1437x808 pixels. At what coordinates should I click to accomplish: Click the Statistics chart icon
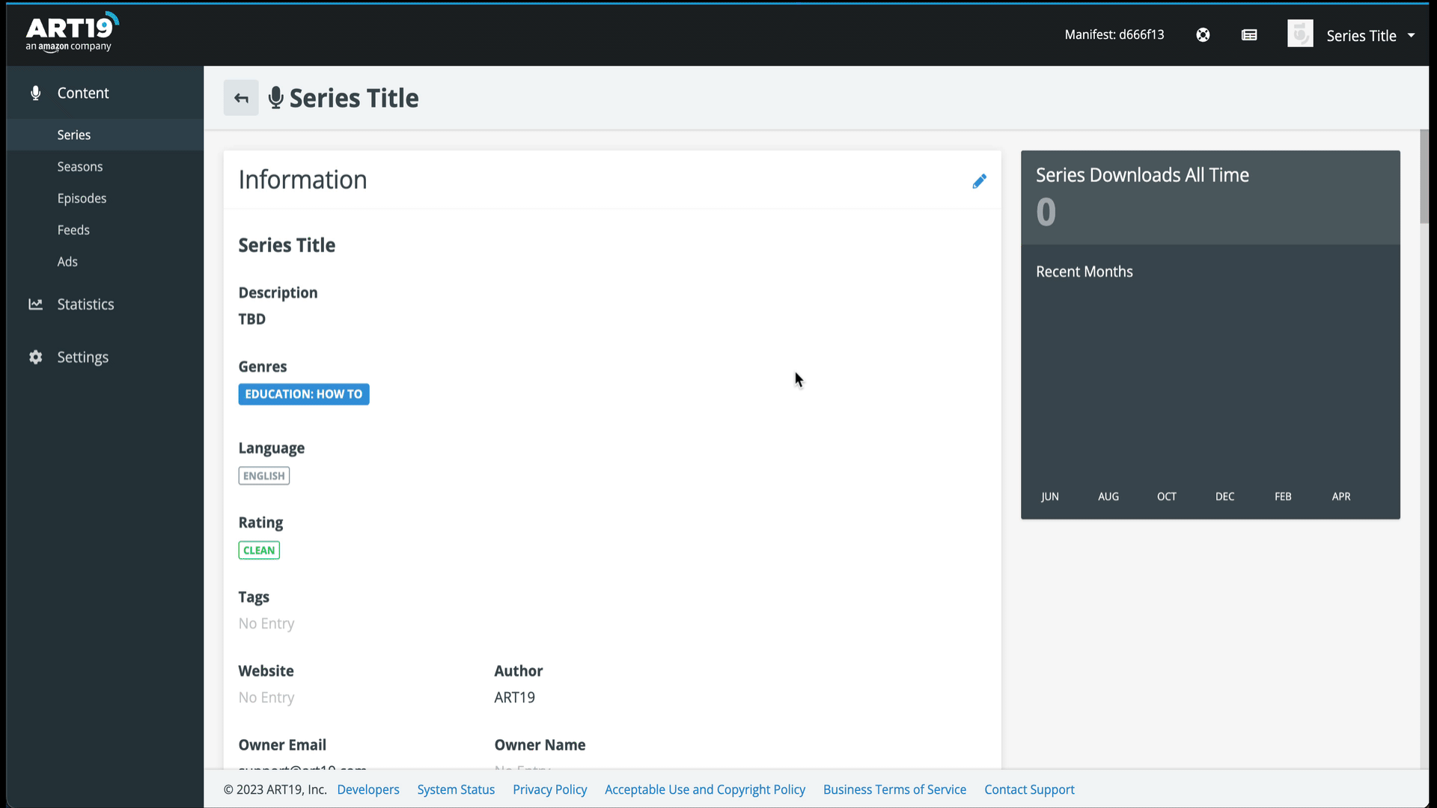(x=35, y=304)
